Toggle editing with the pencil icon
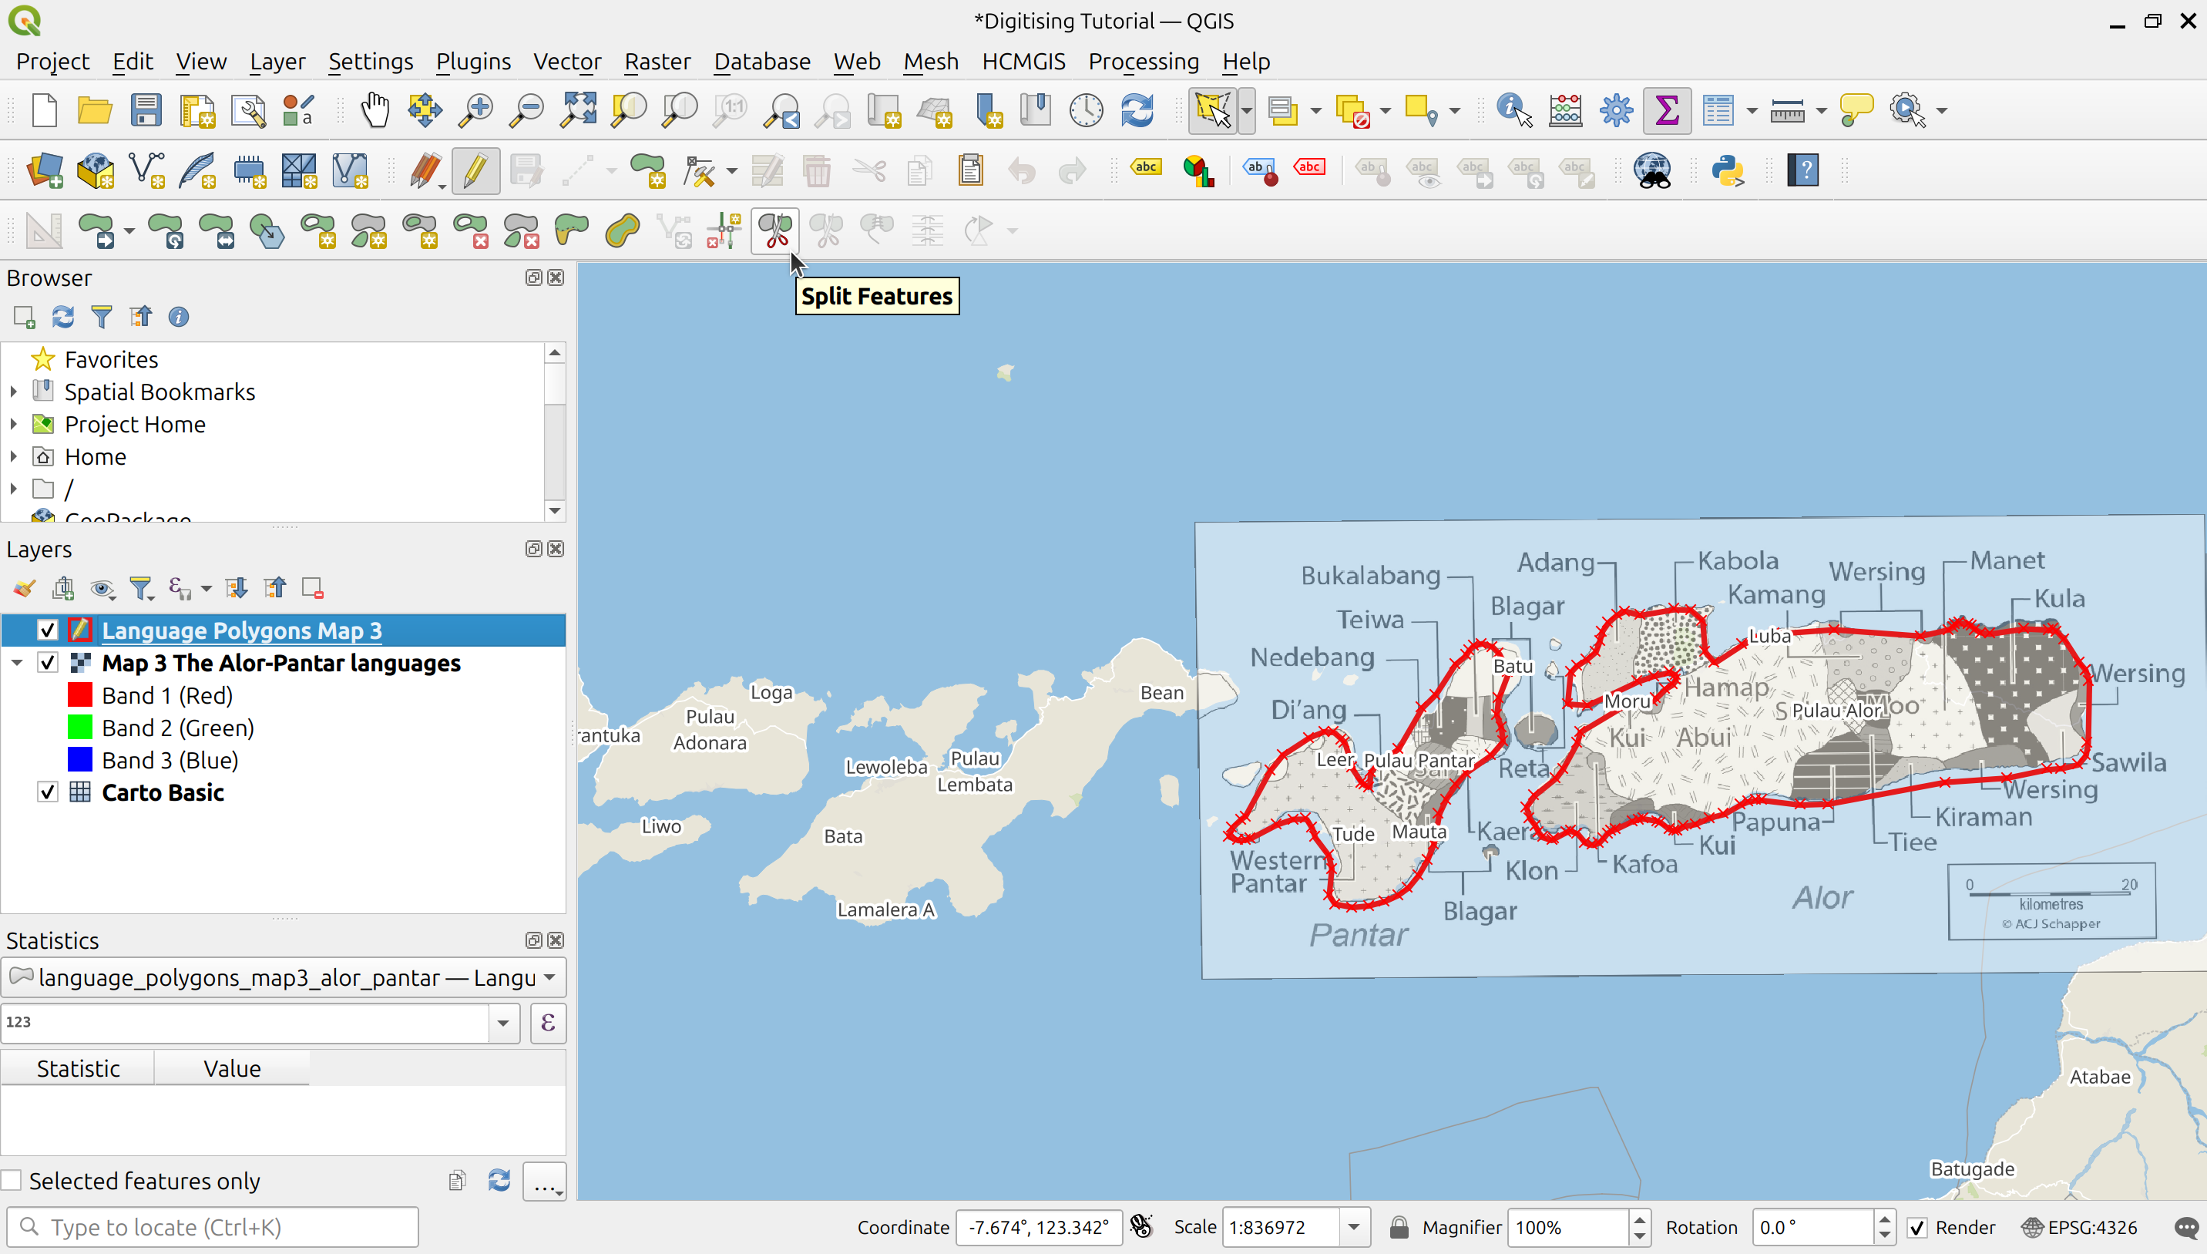The image size is (2207, 1254). (x=475, y=170)
